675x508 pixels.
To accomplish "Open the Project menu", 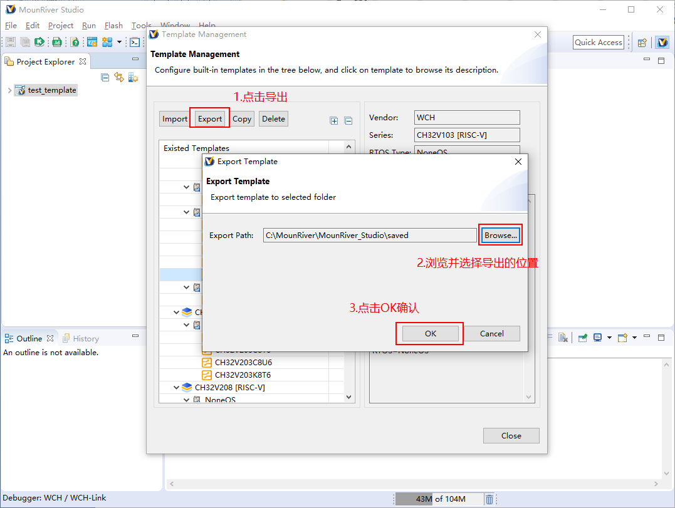I will coord(61,26).
